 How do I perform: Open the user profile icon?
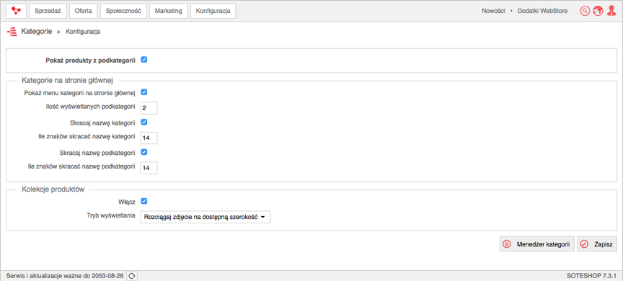pos(611,11)
